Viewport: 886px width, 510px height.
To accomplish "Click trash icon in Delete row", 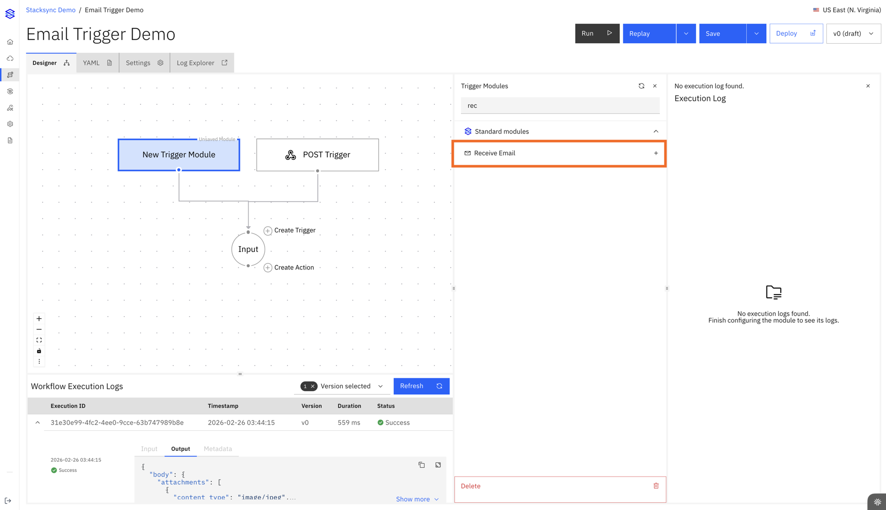I will click(x=656, y=486).
